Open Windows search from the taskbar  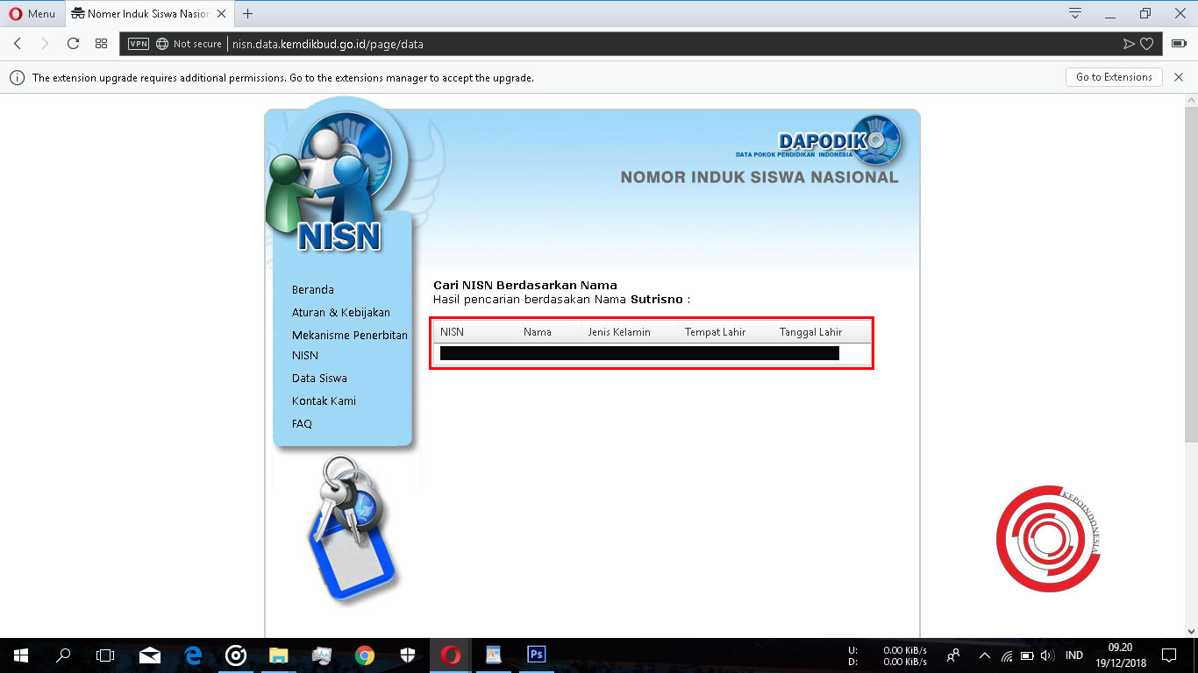tap(61, 655)
